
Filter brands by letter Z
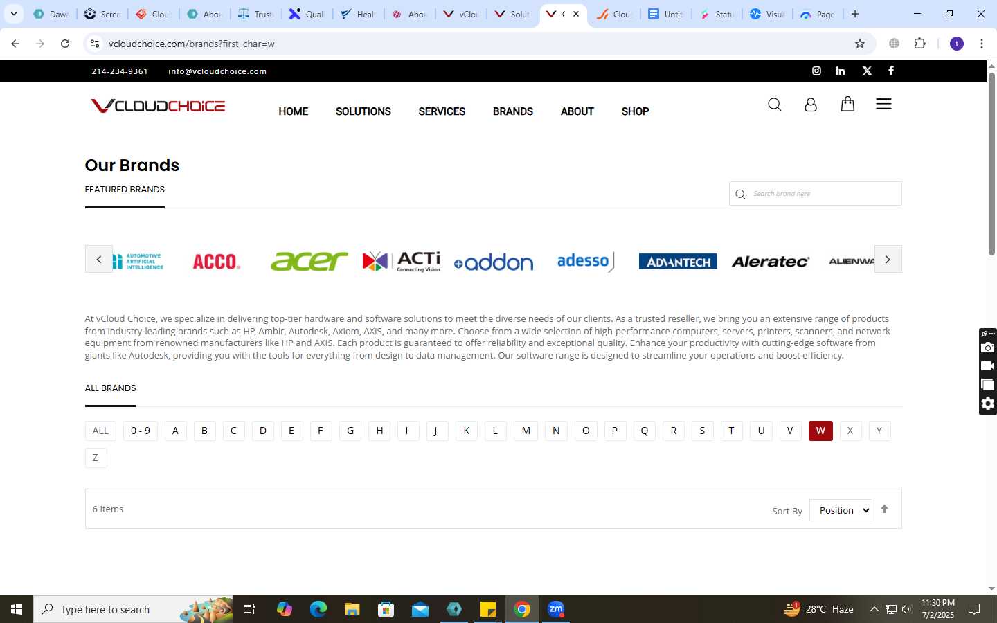click(x=96, y=458)
